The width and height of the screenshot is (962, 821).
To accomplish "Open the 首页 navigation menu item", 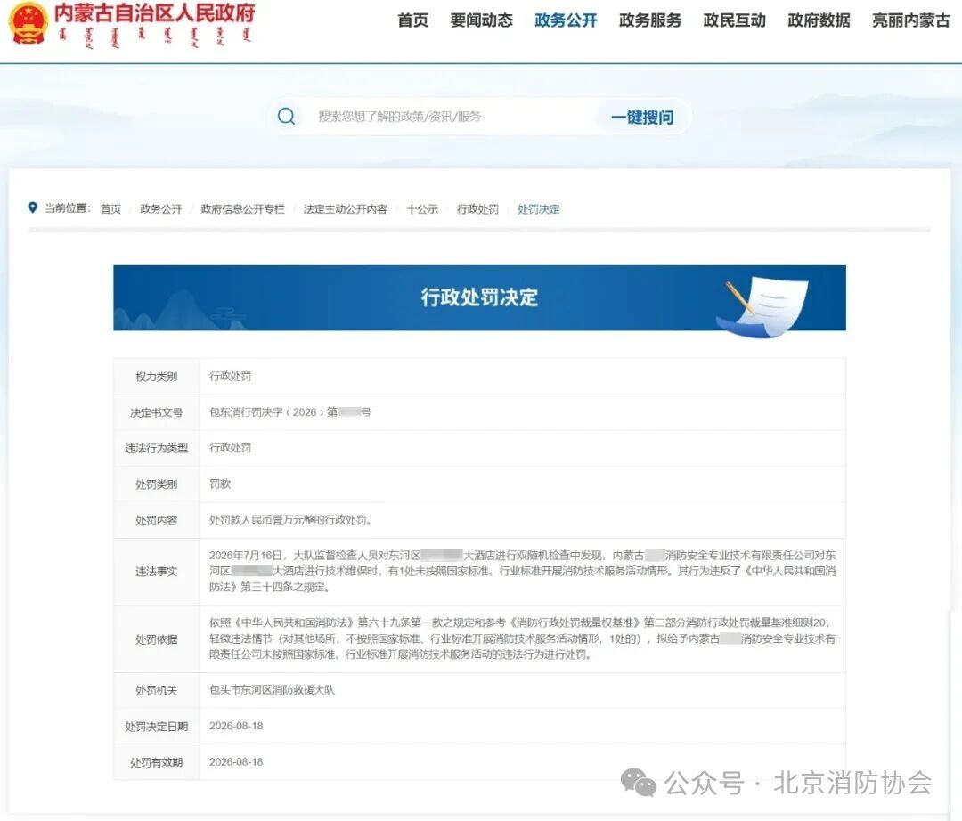I will [x=413, y=20].
